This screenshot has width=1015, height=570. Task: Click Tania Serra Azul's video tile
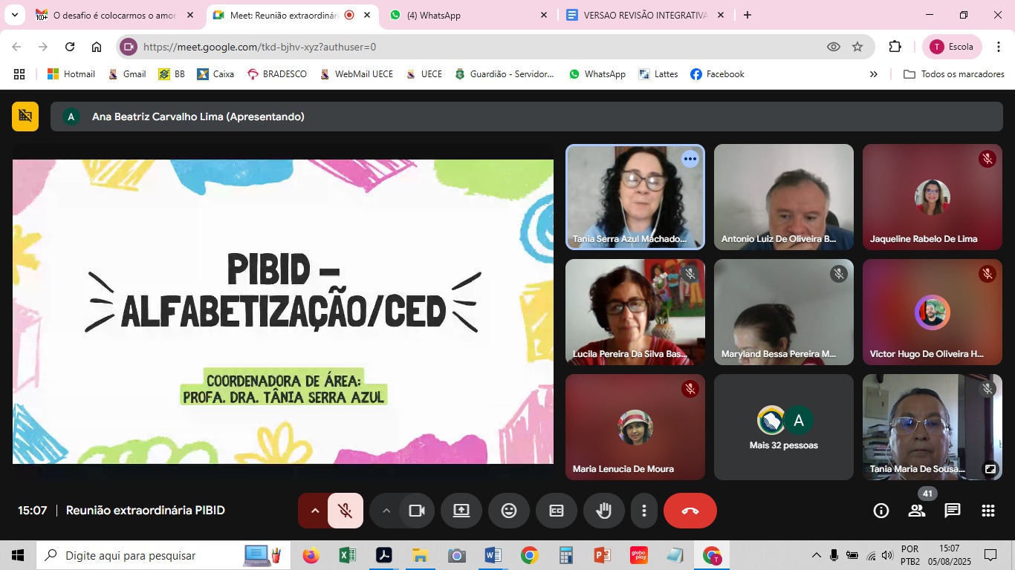click(x=635, y=197)
